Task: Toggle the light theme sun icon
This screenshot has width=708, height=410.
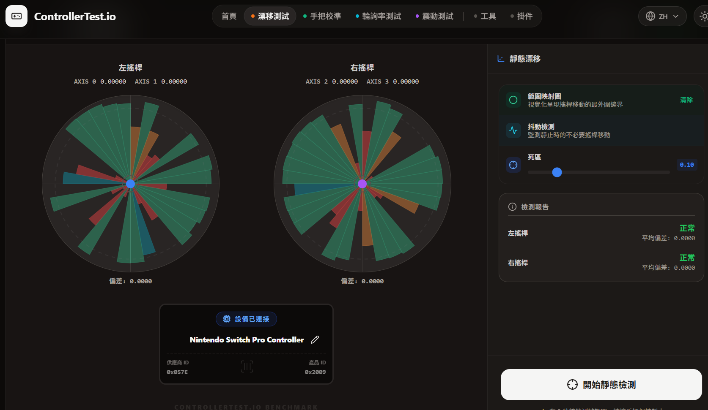Action: [703, 16]
